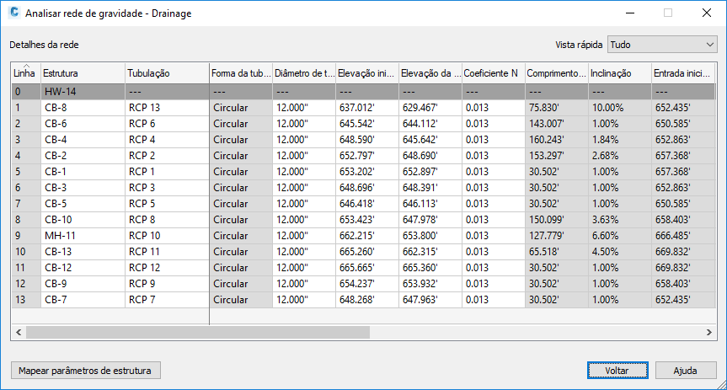The width and height of the screenshot is (727, 390).
Task: Select the HW-14 structure row
Action: click(x=83, y=91)
